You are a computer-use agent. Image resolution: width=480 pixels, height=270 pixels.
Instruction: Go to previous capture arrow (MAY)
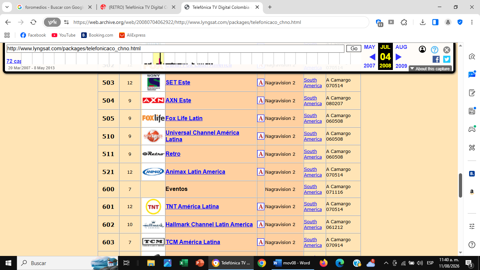[372, 57]
